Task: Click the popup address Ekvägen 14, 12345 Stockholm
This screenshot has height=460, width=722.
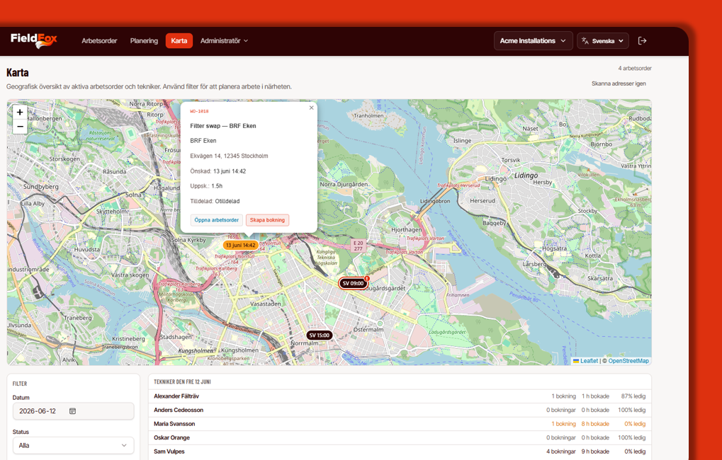Action: pos(229,156)
